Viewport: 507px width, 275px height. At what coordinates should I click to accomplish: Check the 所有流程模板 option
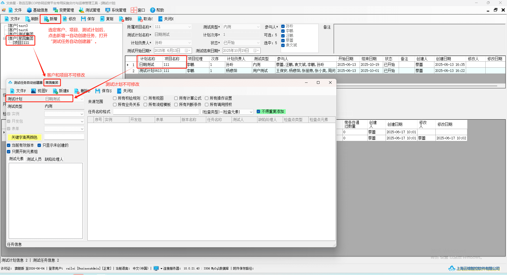click(145, 105)
